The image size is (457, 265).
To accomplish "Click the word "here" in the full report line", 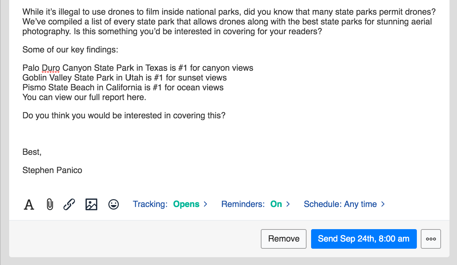I will [x=135, y=97].
